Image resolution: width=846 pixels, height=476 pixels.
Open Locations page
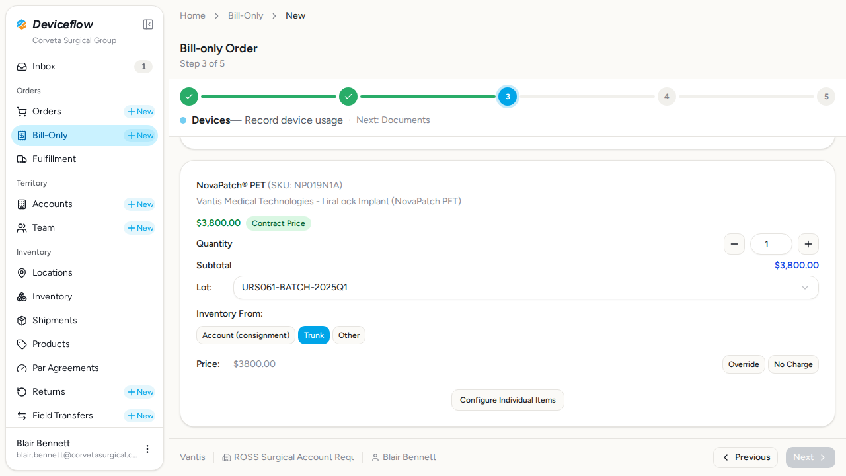[85, 273]
